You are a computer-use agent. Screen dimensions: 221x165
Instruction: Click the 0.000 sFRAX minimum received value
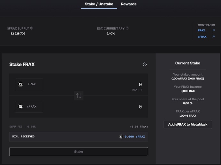click(x=135, y=136)
